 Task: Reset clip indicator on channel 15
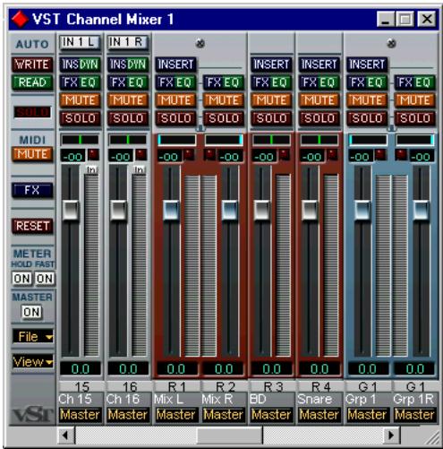(93, 155)
